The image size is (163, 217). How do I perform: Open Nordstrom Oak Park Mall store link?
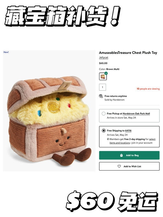136,114
